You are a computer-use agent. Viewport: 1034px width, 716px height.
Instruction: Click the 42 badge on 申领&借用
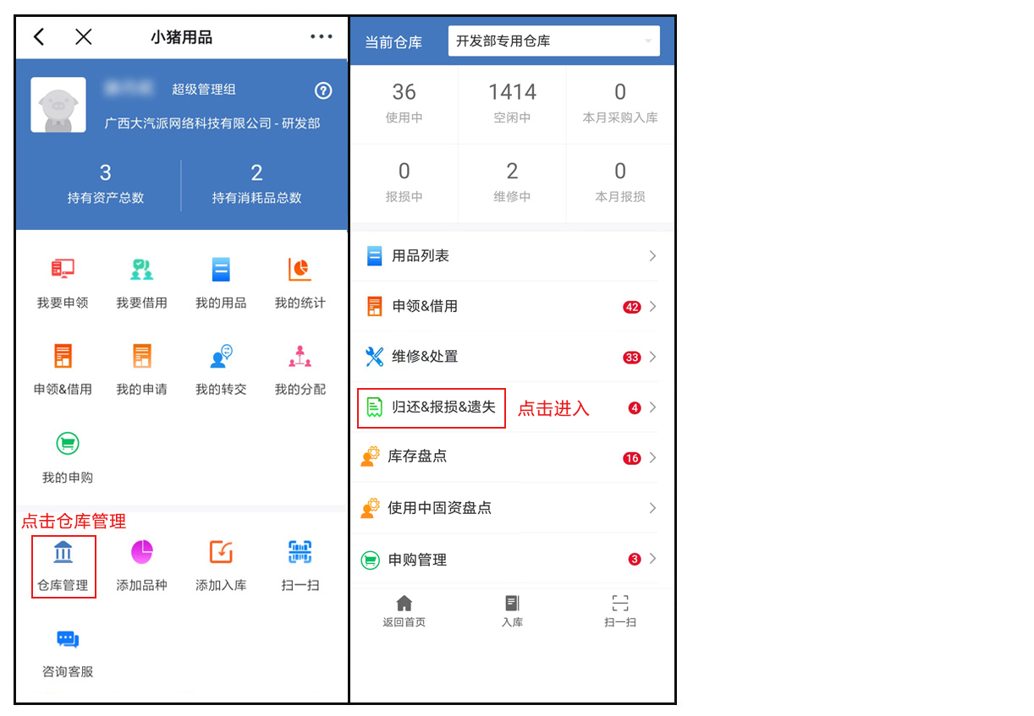(632, 307)
